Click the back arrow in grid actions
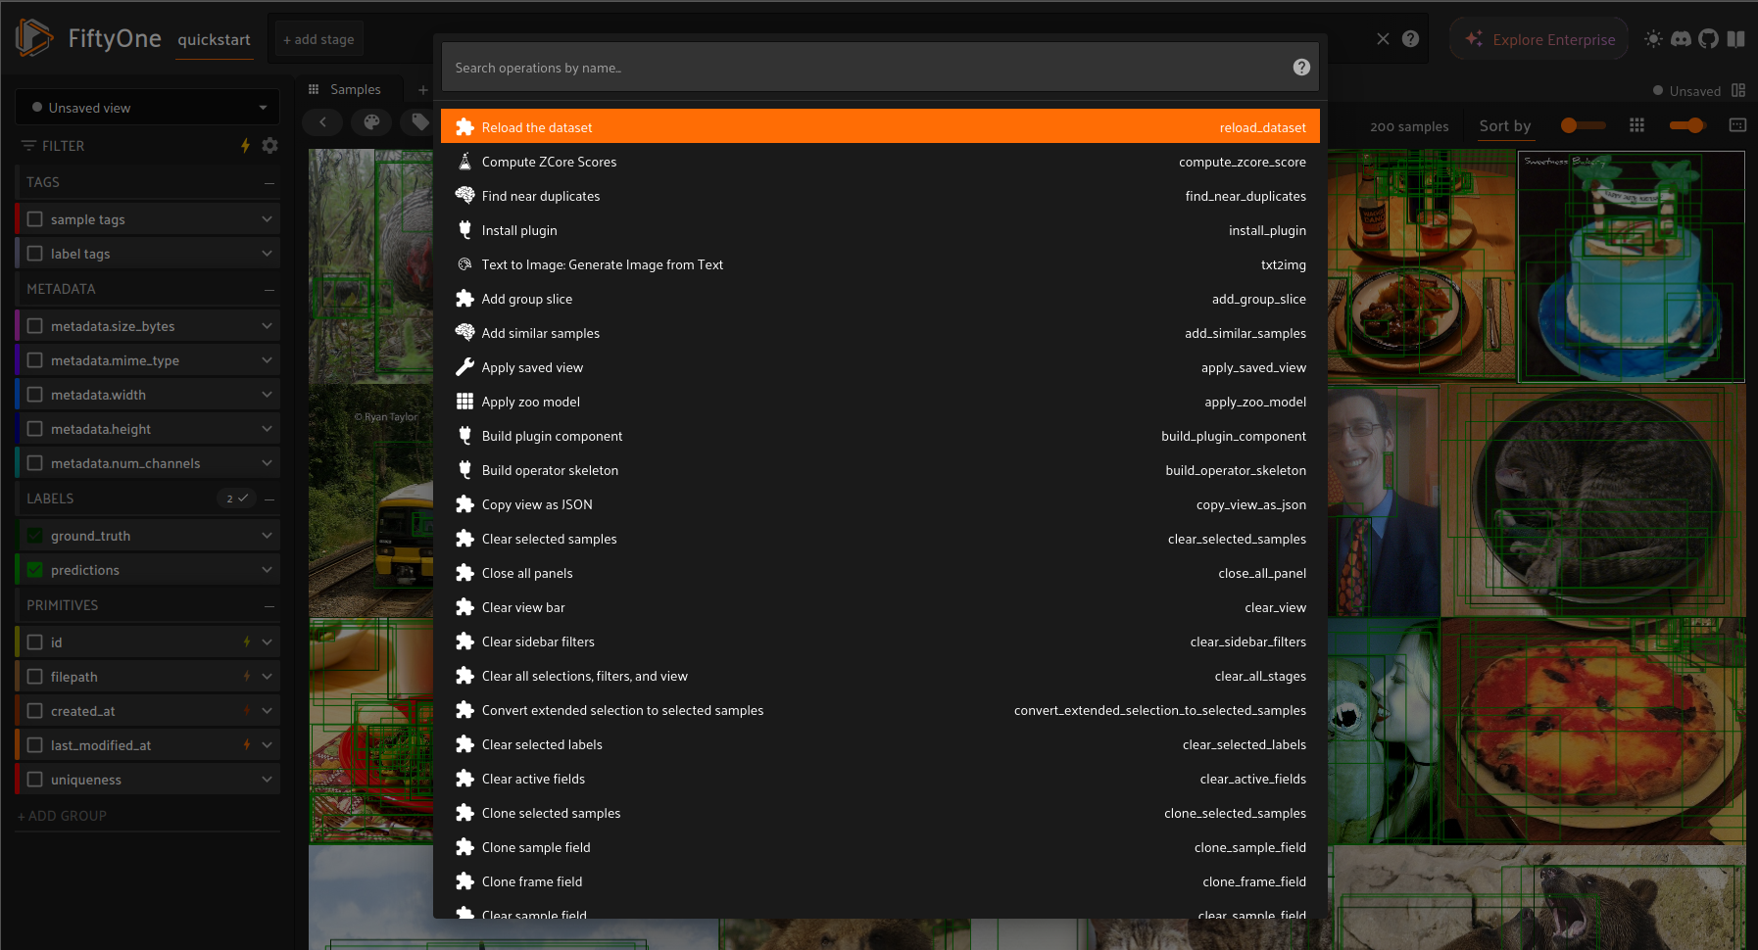Screen dimensions: 1758x950 tap(322, 121)
